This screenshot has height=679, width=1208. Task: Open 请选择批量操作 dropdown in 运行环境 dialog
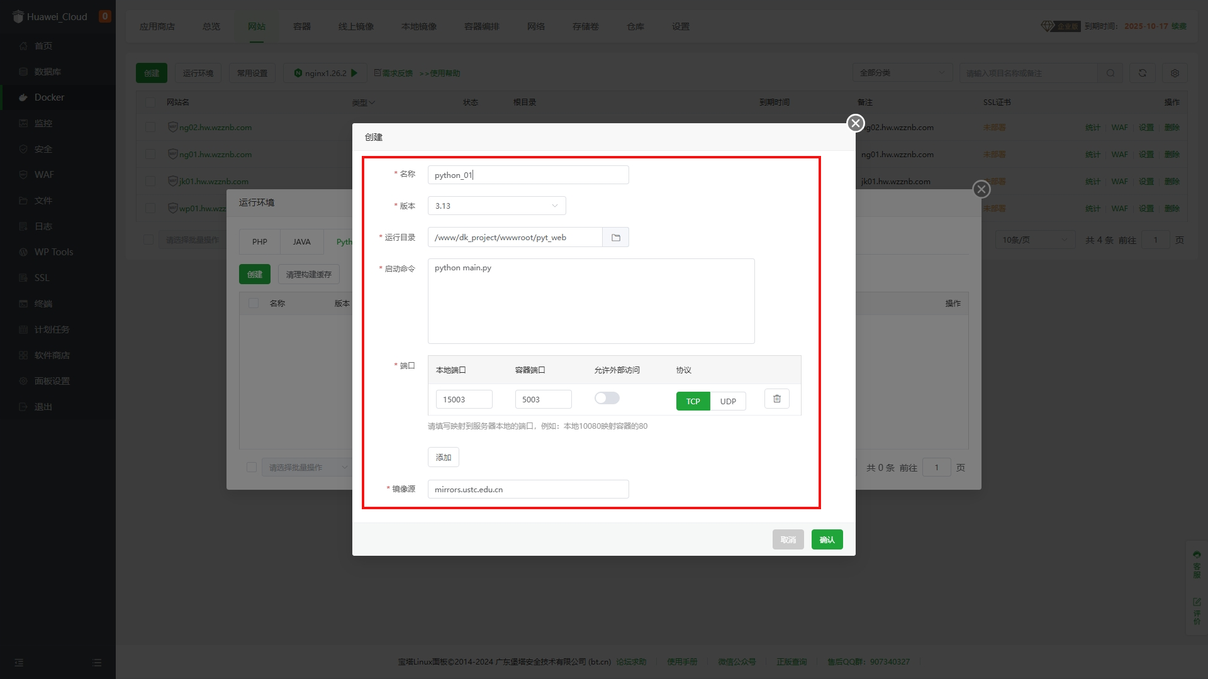[x=306, y=467]
